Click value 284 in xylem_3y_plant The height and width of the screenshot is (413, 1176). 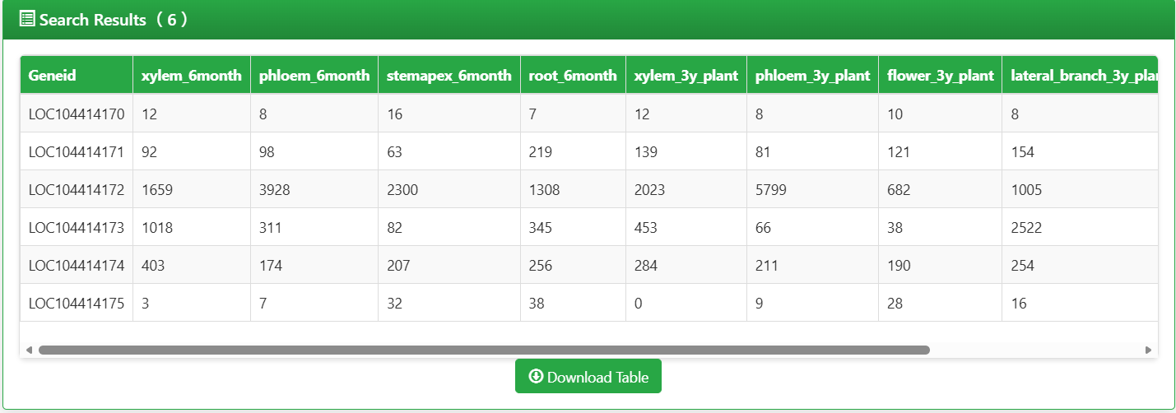click(646, 266)
